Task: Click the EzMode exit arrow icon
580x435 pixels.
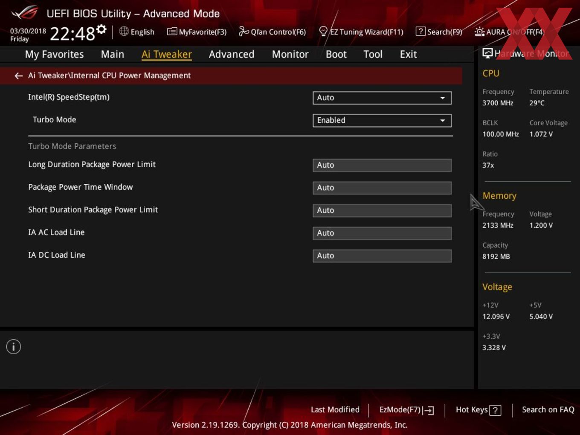Action: [x=429, y=411]
